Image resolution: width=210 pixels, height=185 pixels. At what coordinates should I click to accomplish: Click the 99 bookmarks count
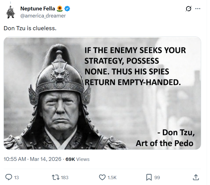pyautogui.click(x=157, y=177)
